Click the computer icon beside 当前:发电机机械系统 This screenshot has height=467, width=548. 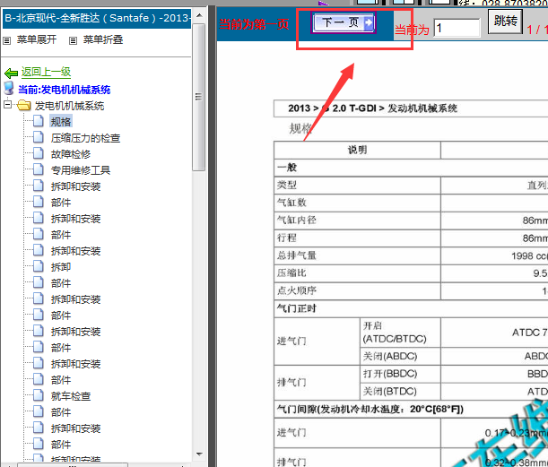point(9,89)
